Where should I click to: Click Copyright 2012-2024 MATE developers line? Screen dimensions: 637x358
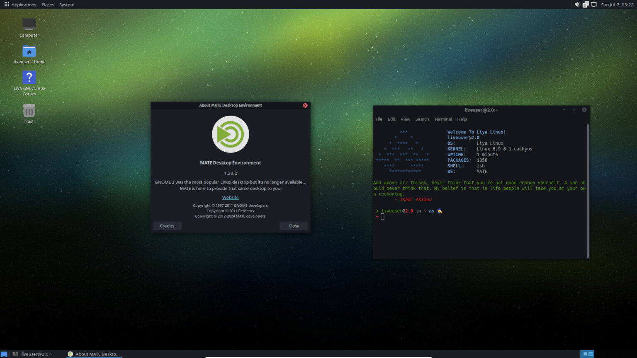(x=230, y=216)
